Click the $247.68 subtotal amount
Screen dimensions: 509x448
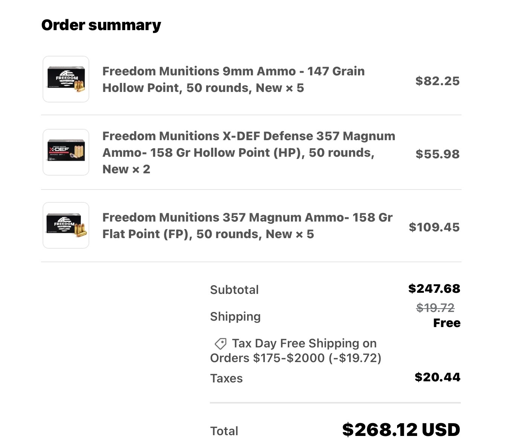tap(434, 289)
